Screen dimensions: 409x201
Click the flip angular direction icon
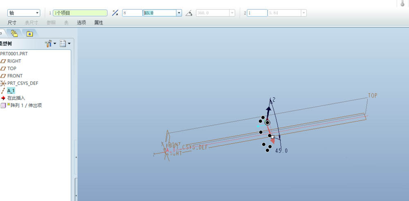[x=115, y=13]
